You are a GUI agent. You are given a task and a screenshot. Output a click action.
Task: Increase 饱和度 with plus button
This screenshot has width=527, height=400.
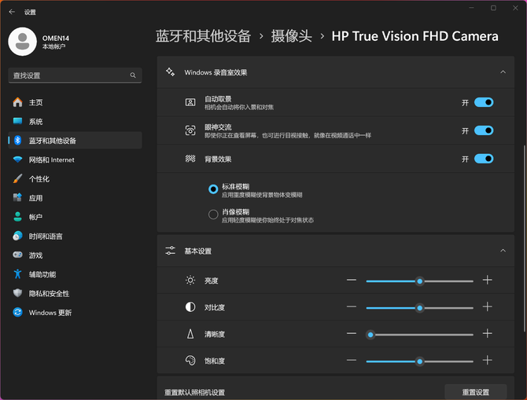coord(488,361)
